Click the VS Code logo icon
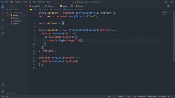This screenshot has width=175, height=98. [2, 2]
